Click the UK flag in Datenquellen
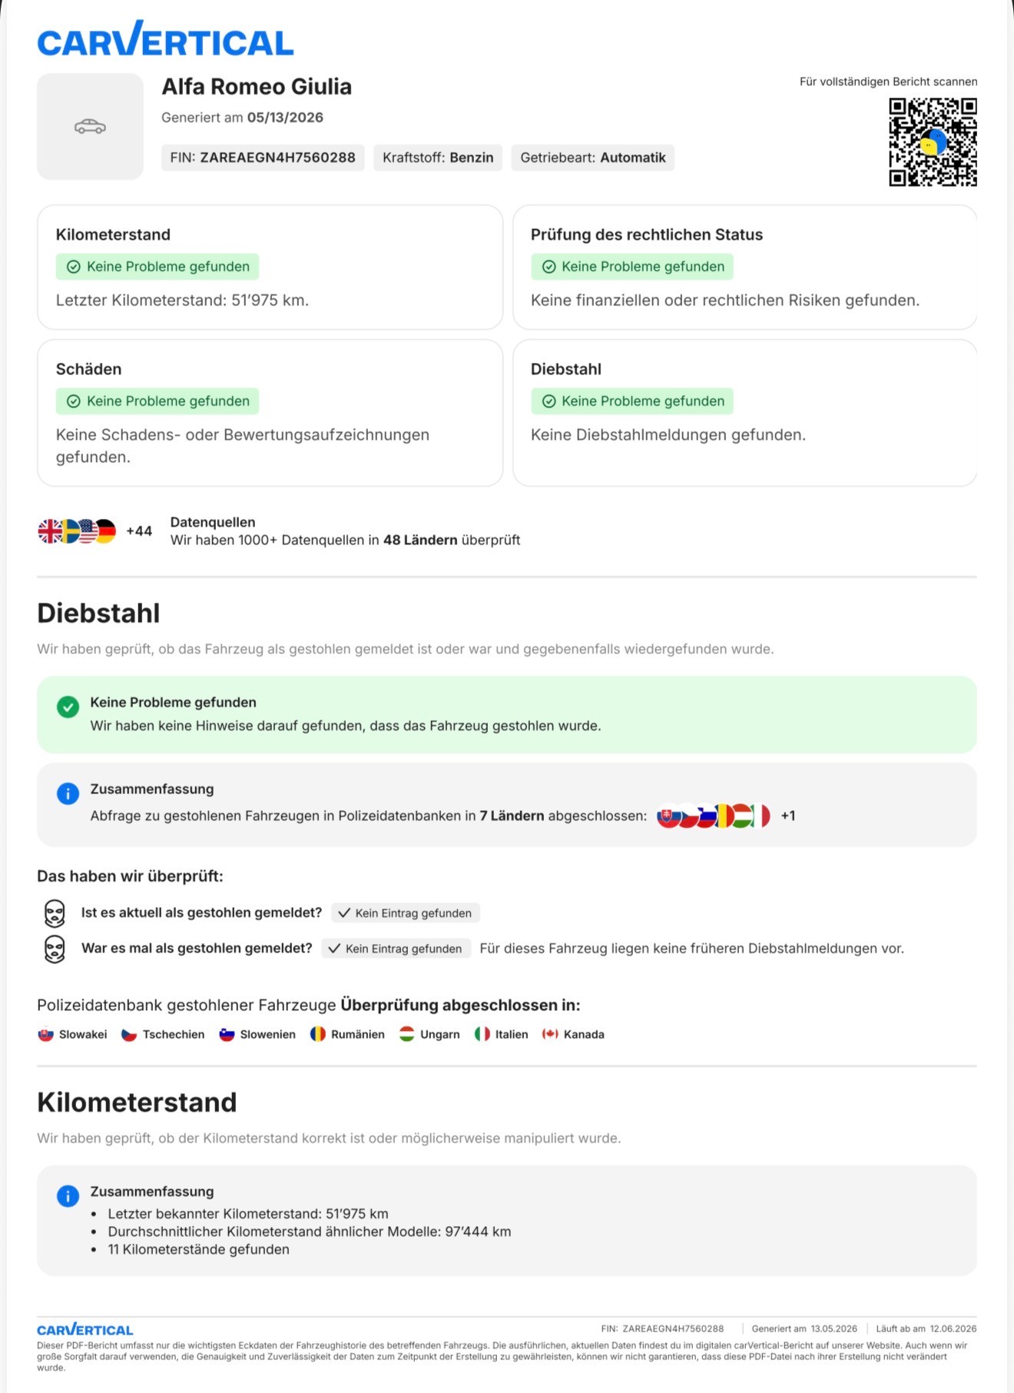Image resolution: width=1014 pixels, height=1393 pixels. click(x=50, y=531)
